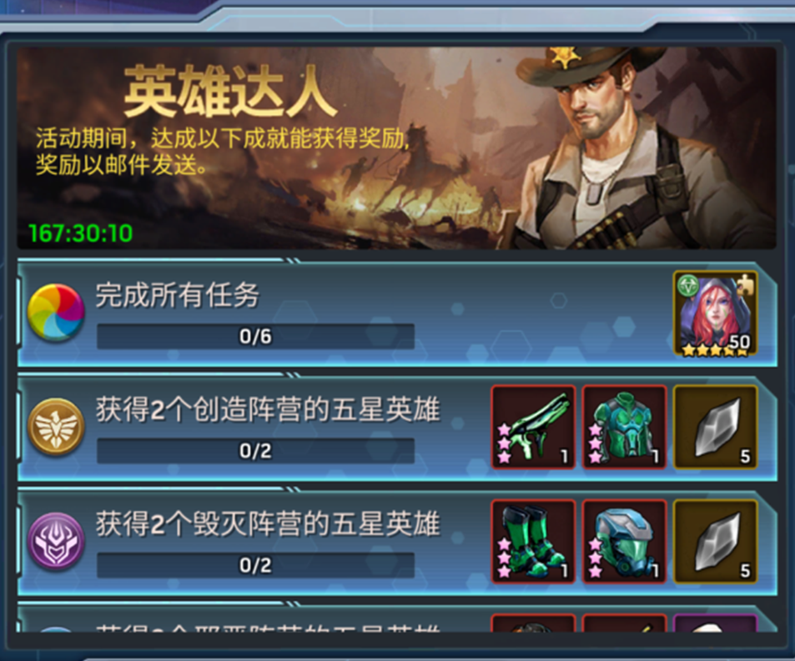Image resolution: width=795 pixels, height=661 pixels.
Task: Tap the green countdown timer 167:30:10
Action: (x=81, y=233)
